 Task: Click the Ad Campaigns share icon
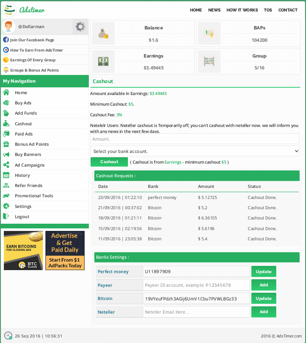pyautogui.click(x=6, y=165)
